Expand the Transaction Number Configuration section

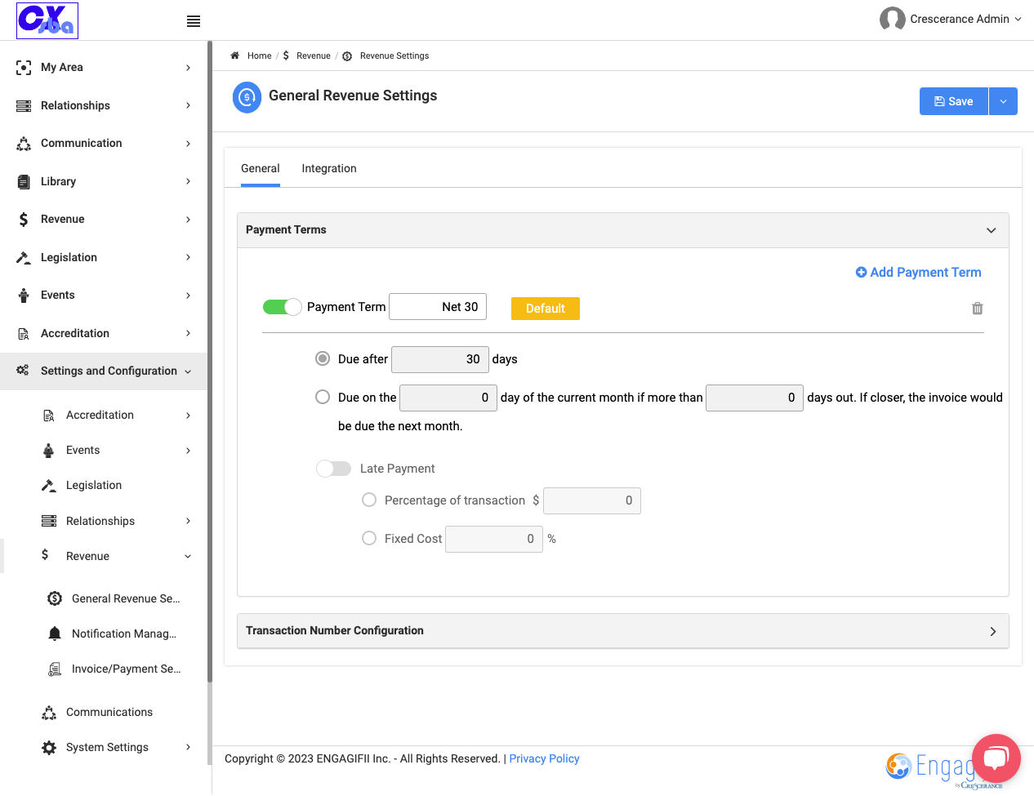pos(993,631)
